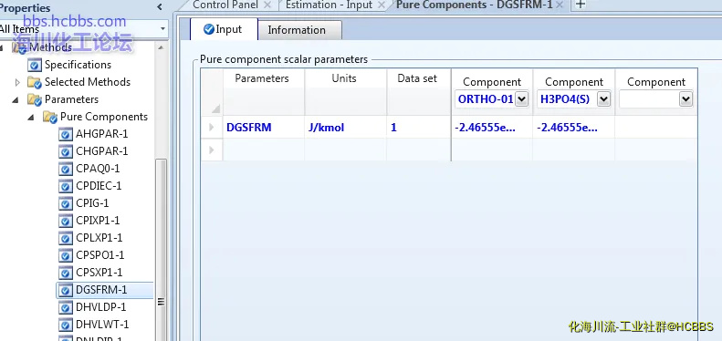
Task: Open the AHGPAR-1 parameter form
Action: 101,134
